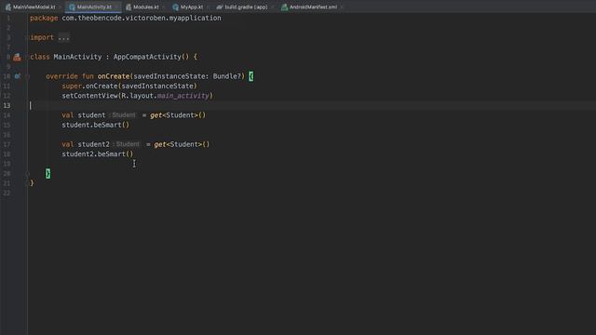This screenshot has width=596, height=335.
Task: Click the fold end marker on line 21
Action: pyautogui.click(x=27, y=183)
